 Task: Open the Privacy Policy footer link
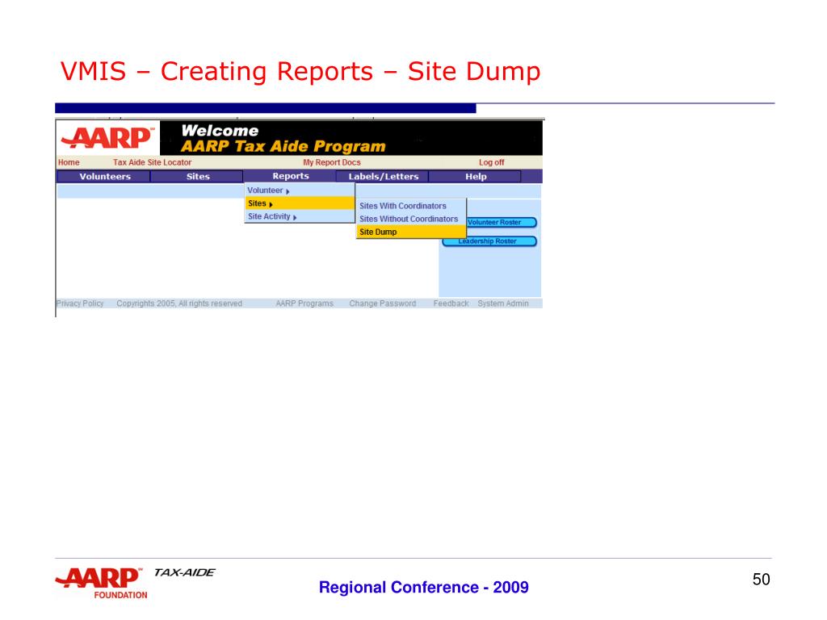tap(80, 304)
